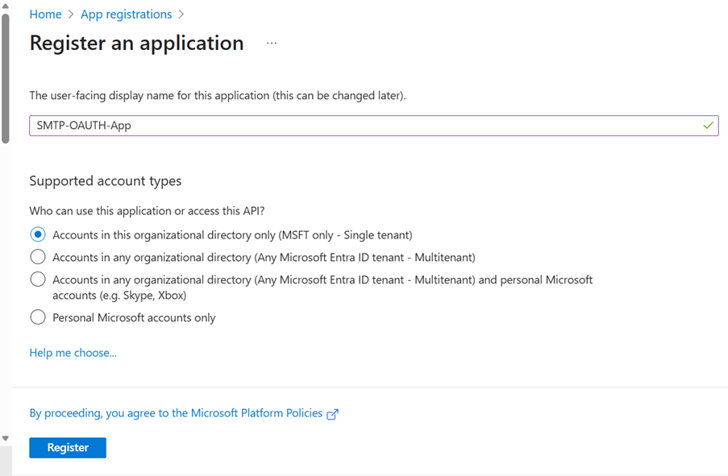This screenshot has width=728, height=476.
Task: Select Any Microsoft Entra ID tenant Multitenant option
Action: point(38,257)
